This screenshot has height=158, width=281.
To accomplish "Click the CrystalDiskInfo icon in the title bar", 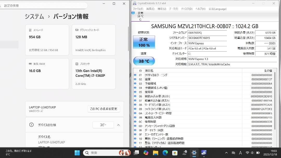I will [x=134, y=3].
